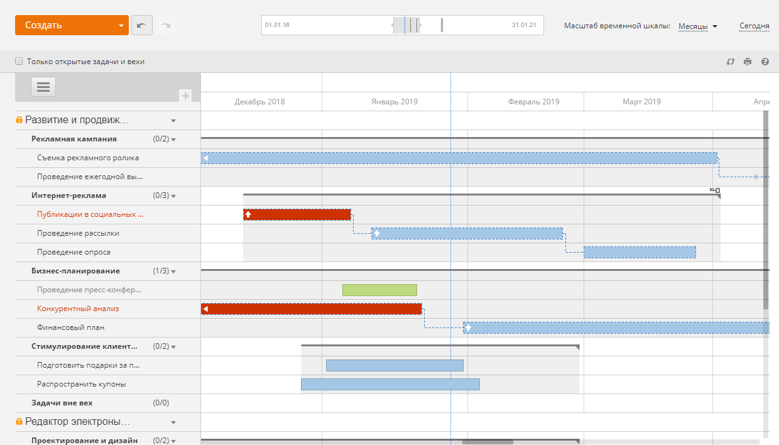Screen dimensions: 779x445
Task: Open the hamburger menu button
Action: tap(43, 87)
